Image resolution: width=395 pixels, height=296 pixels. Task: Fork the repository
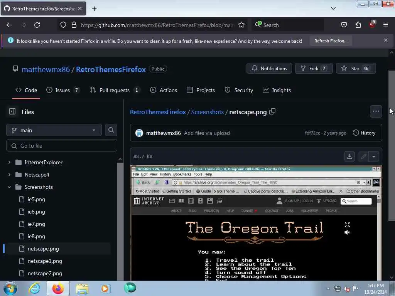coord(314,69)
